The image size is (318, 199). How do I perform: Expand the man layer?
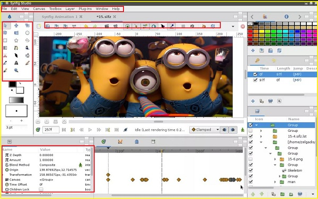[275, 182]
